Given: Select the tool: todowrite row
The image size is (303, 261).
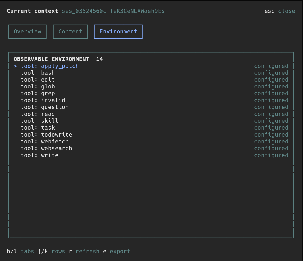Looking at the screenshot, I should (x=151, y=135).
